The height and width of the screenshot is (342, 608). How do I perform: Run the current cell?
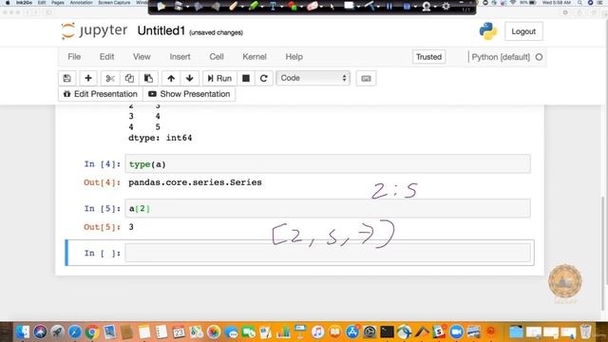219,78
